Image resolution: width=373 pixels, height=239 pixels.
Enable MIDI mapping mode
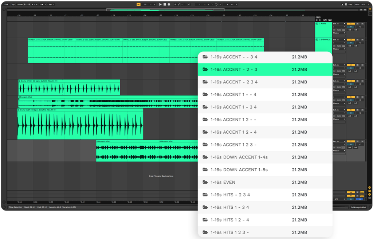(358, 4)
